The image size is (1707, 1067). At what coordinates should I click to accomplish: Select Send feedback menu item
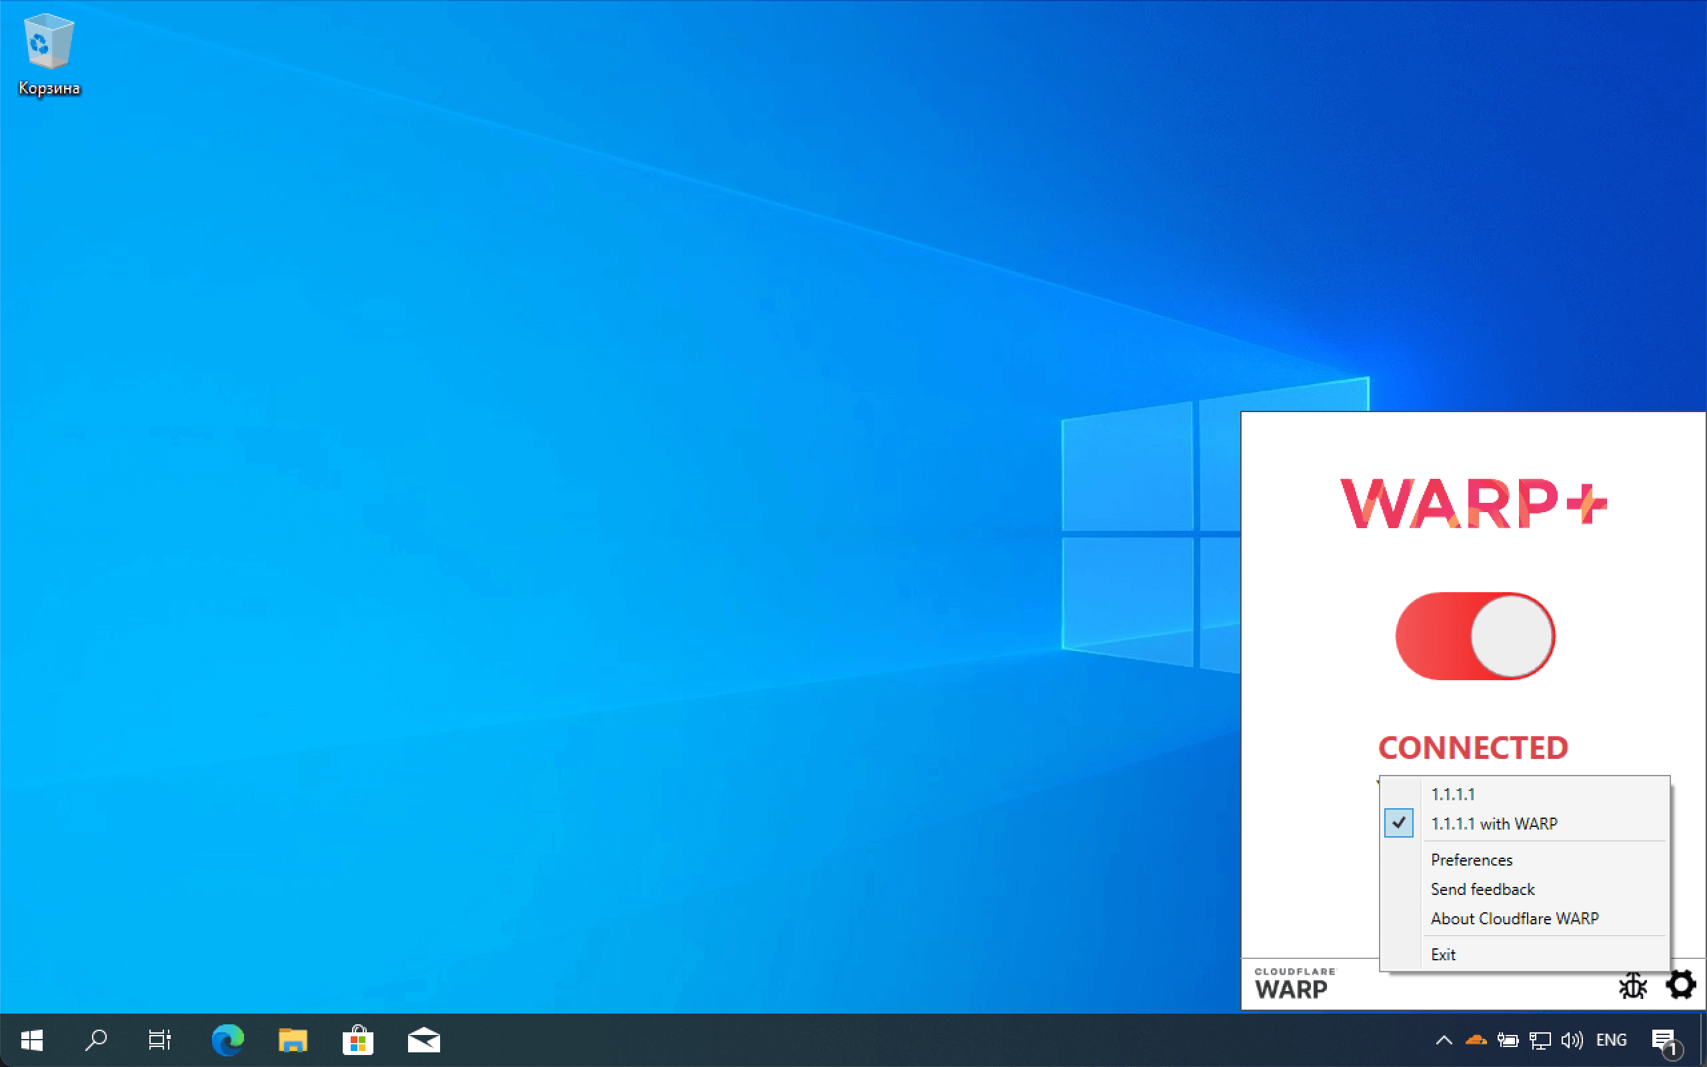click(x=1524, y=889)
